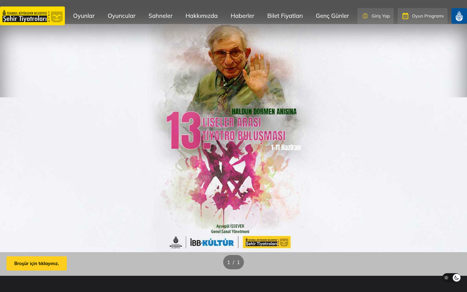Image resolution: width=467 pixels, height=292 pixels.
Task: Click the user icon in Giriş Yap
Action: pos(365,16)
